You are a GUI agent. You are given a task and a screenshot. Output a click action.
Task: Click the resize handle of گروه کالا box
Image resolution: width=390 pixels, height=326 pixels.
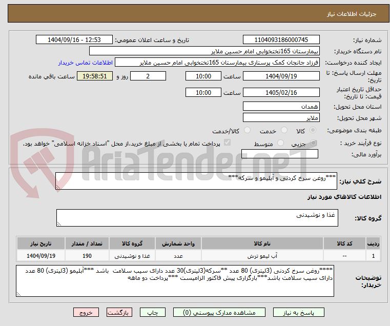tap(59, 223)
